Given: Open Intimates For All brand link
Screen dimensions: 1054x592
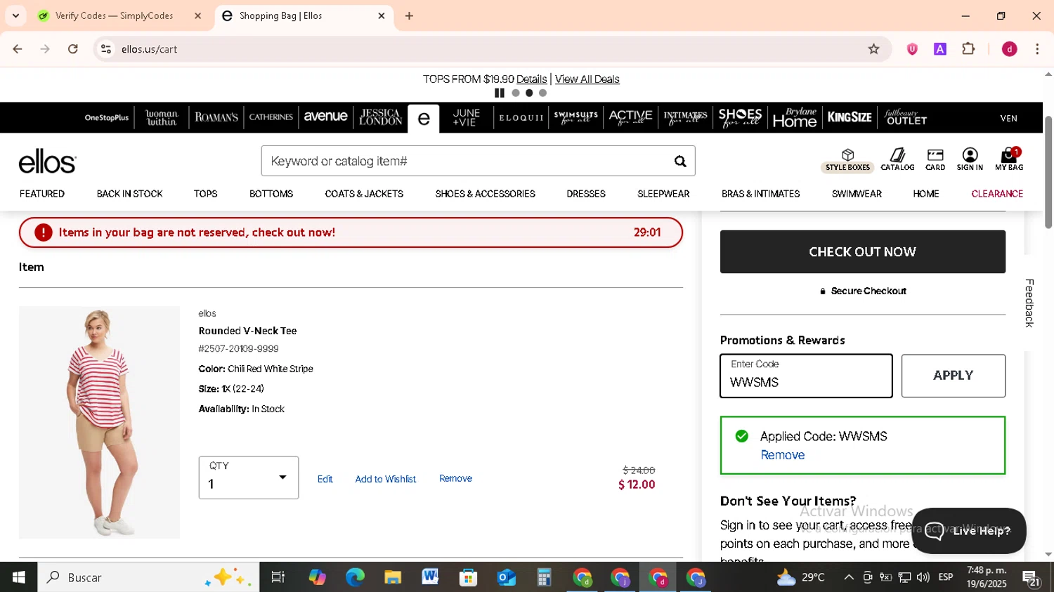Looking at the screenshot, I should point(685,117).
